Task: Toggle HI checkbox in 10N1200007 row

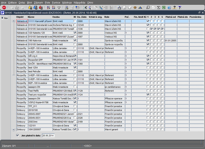Action: (x=75, y=129)
